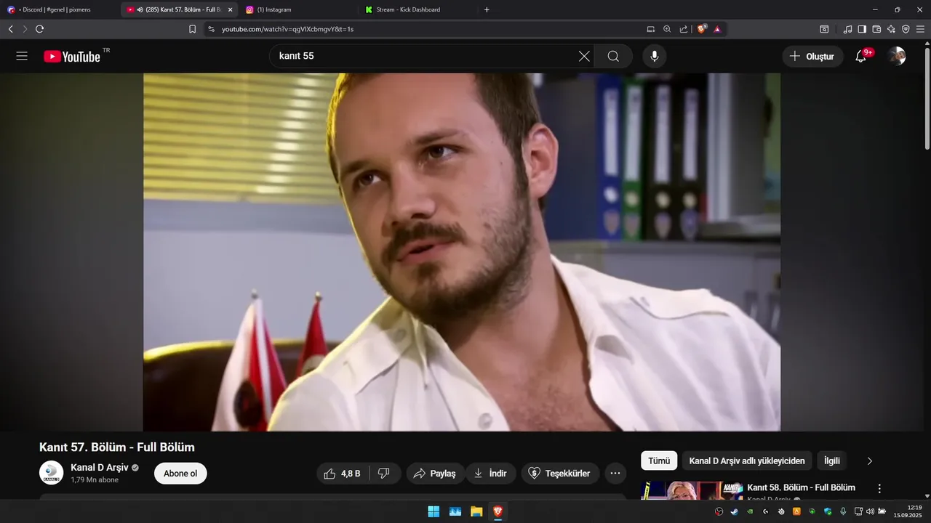Open the Kanal D Arşiv channel name
Viewport: 931px width, 523px height.
point(99,467)
